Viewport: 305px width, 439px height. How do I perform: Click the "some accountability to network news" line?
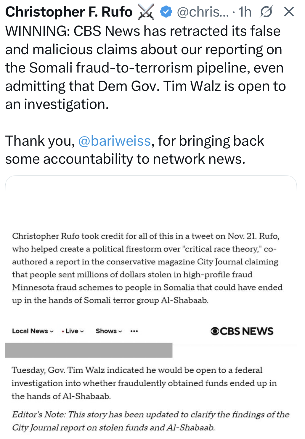point(125,159)
